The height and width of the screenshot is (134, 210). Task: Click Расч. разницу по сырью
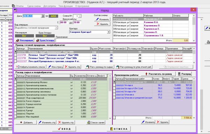tap(99, 67)
